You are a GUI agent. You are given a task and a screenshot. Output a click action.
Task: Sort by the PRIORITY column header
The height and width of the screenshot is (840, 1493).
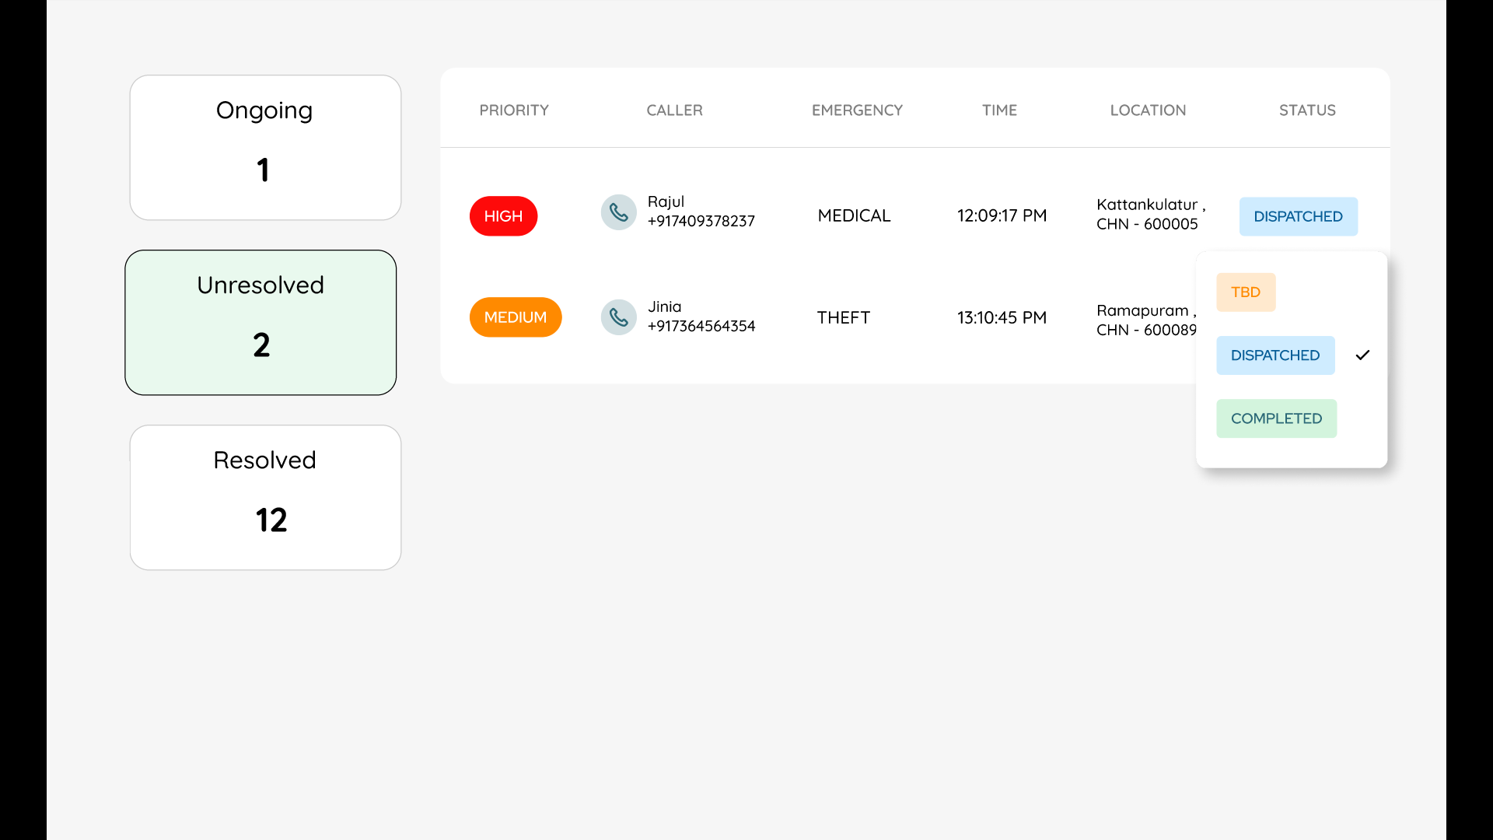click(x=513, y=110)
